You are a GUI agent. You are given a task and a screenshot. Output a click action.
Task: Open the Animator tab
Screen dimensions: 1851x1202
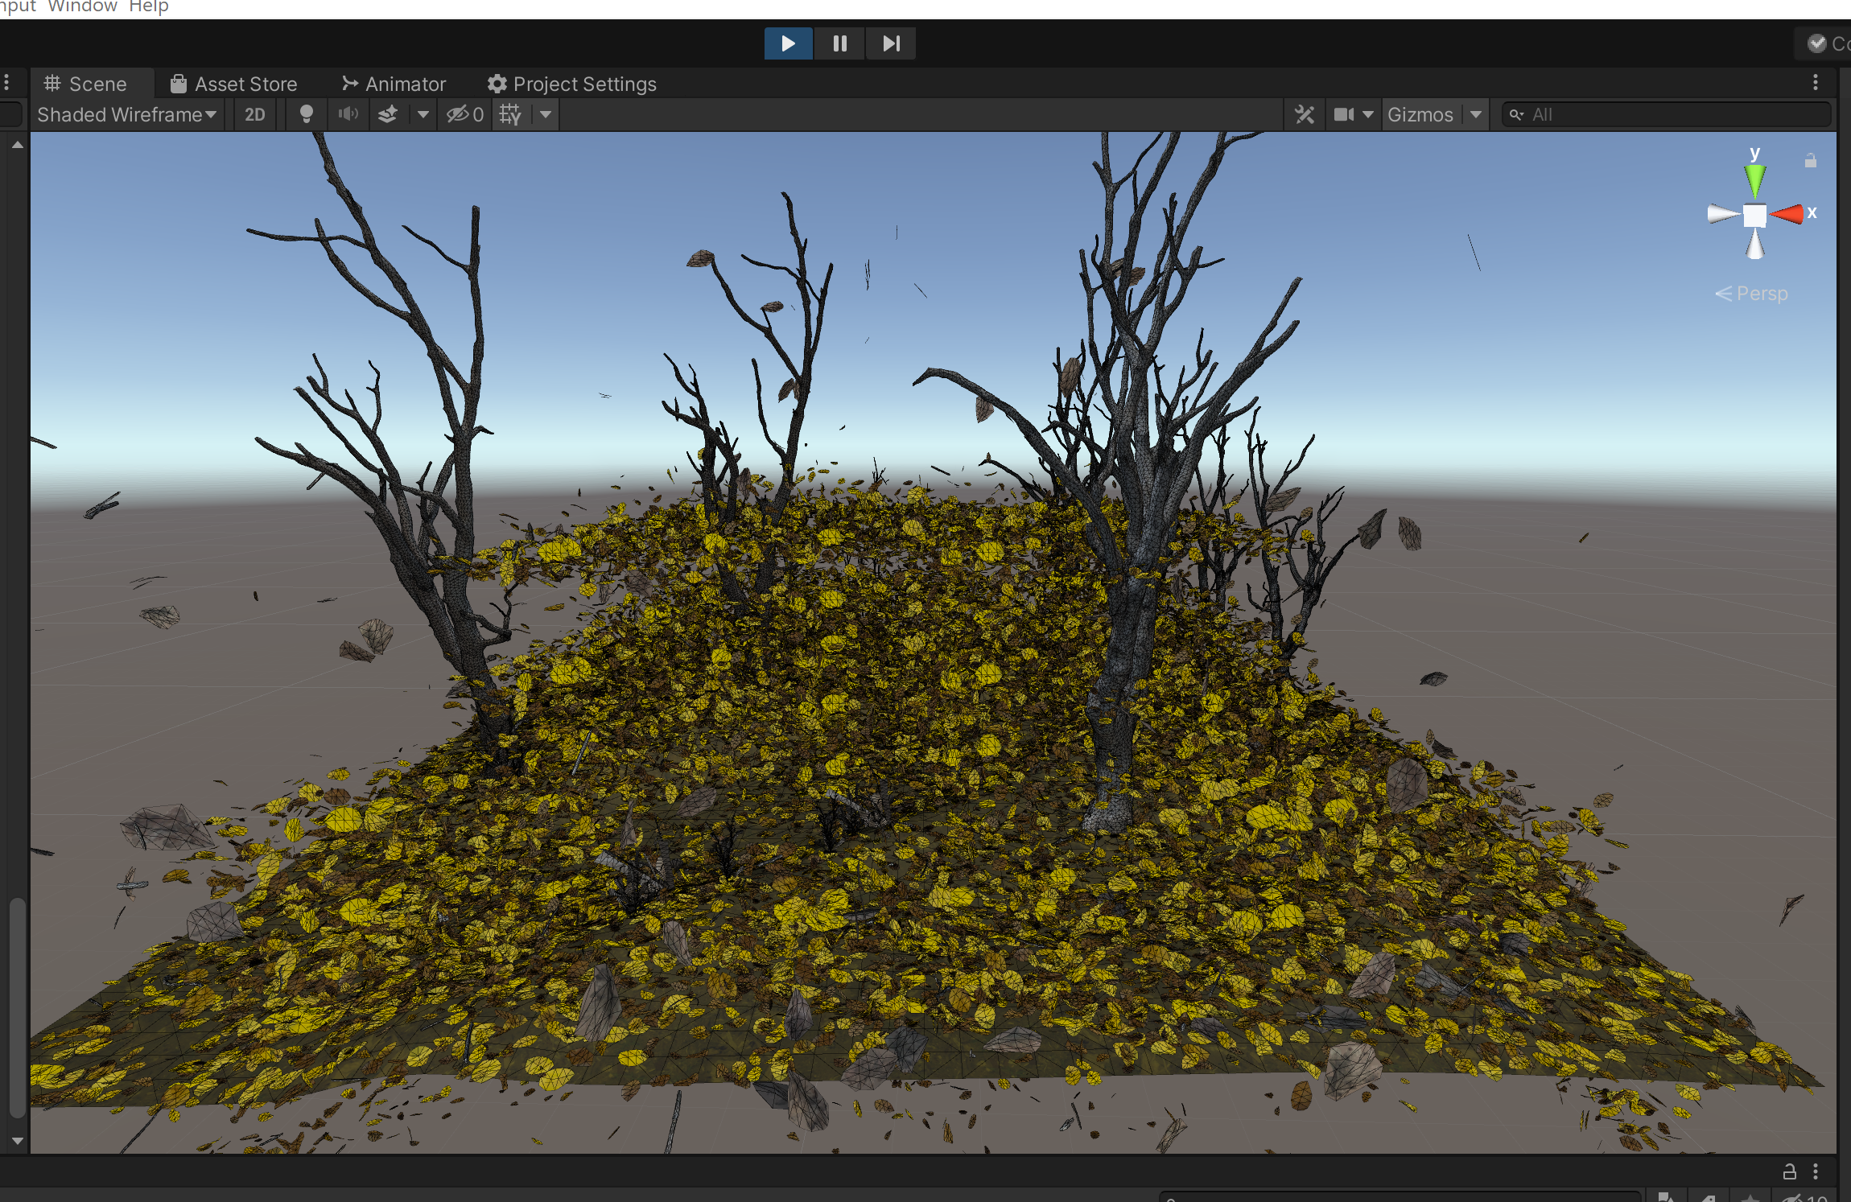pyautogui.click(x=394, y=84)
